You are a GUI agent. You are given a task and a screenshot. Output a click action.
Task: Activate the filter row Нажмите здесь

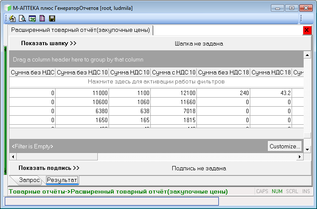click(156, 82)
